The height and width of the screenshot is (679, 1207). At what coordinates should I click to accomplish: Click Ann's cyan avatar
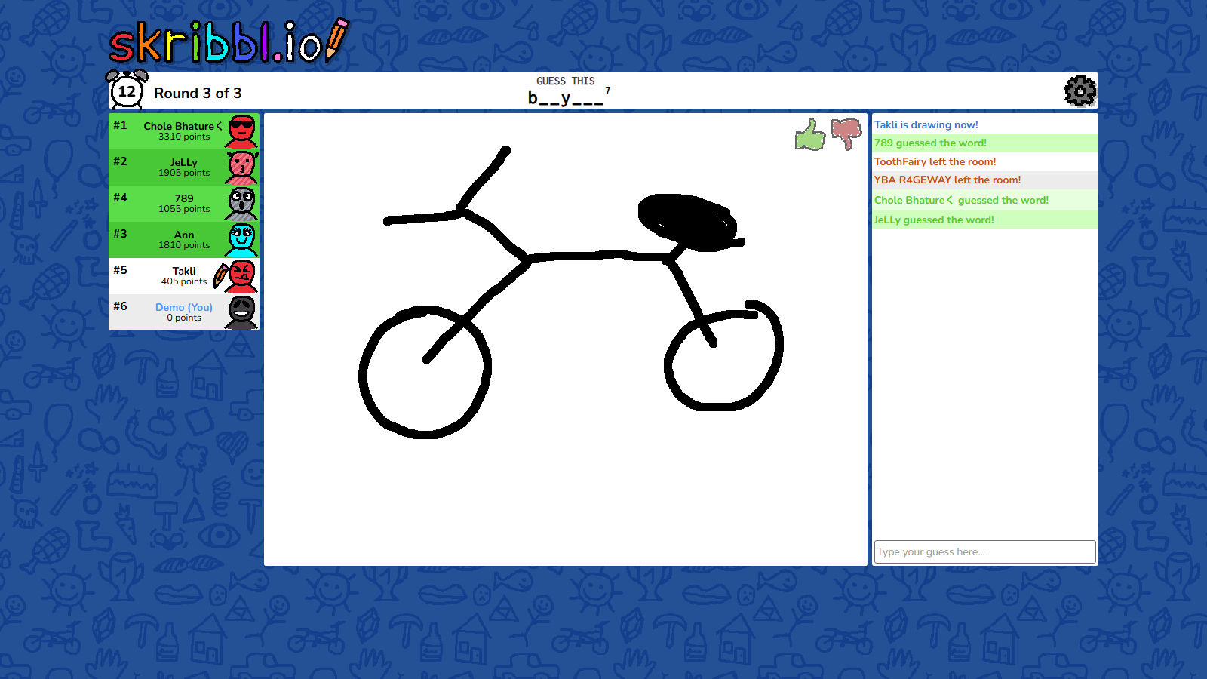pos(241,240)
